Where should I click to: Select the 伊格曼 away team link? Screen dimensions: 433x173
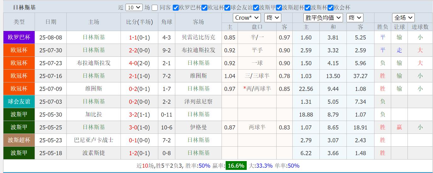tap(199, 127)
